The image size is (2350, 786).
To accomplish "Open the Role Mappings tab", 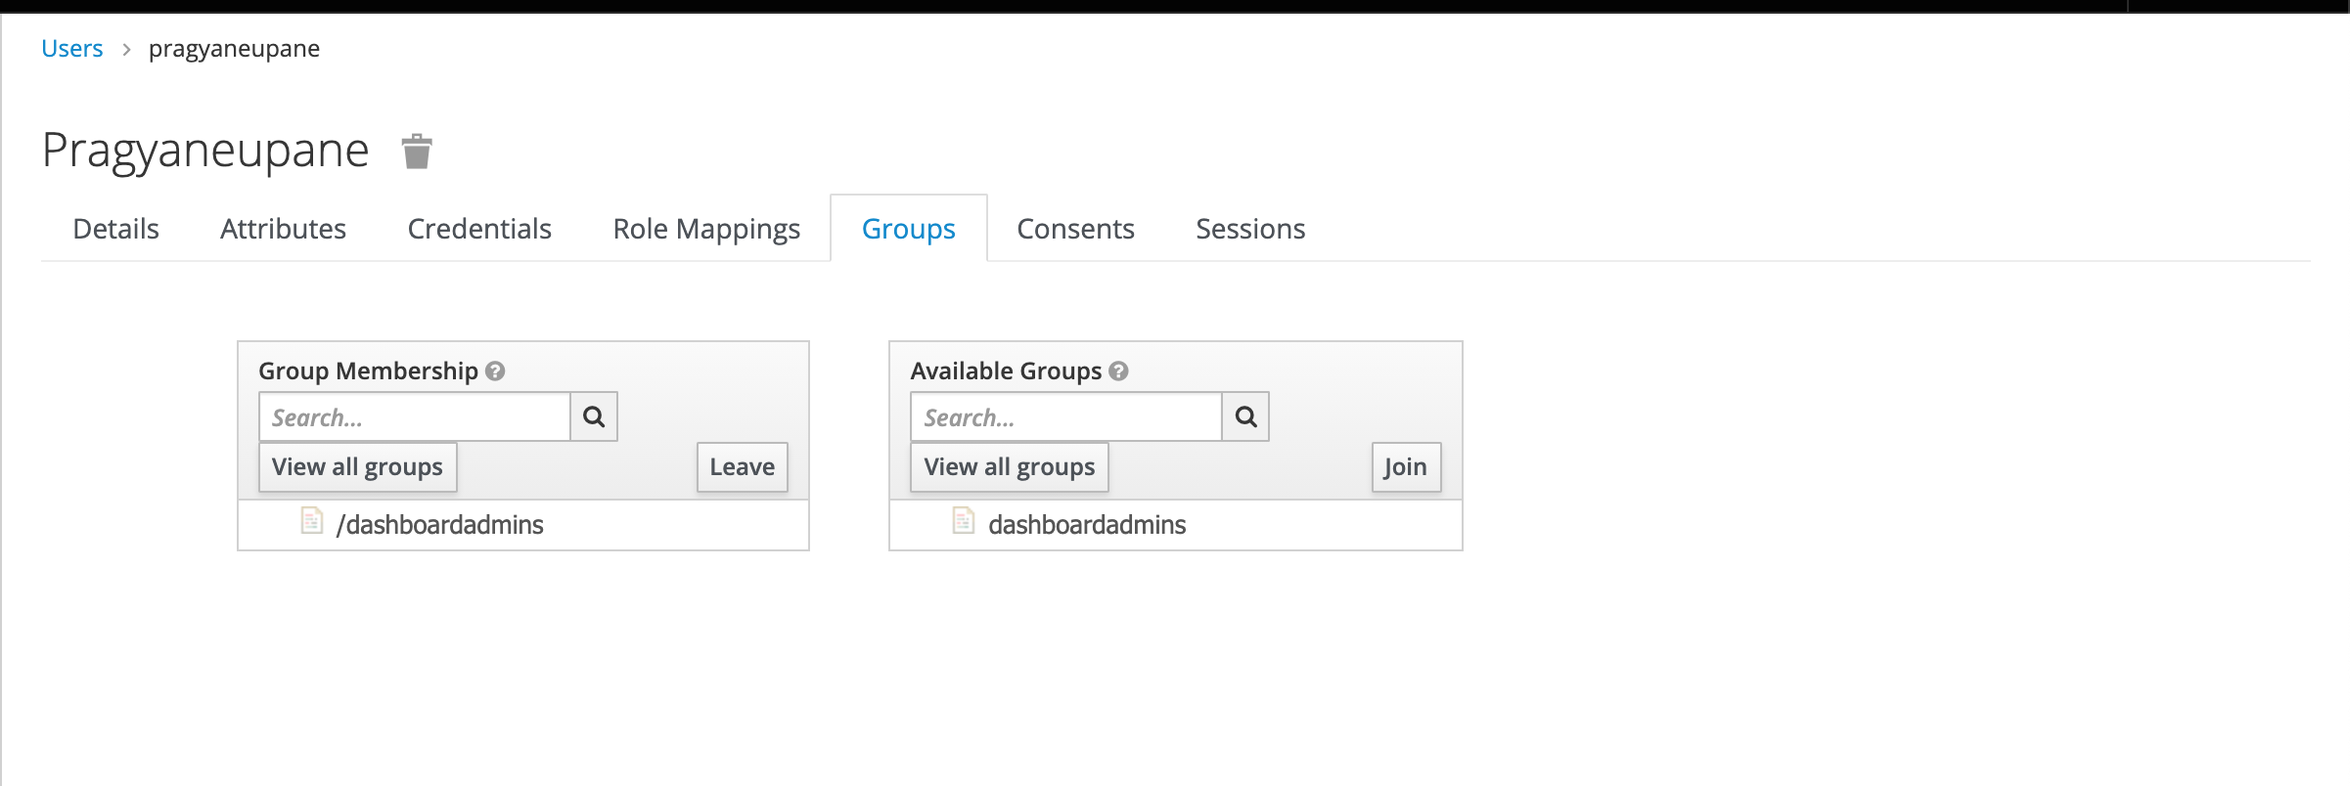I will [705, 228].
